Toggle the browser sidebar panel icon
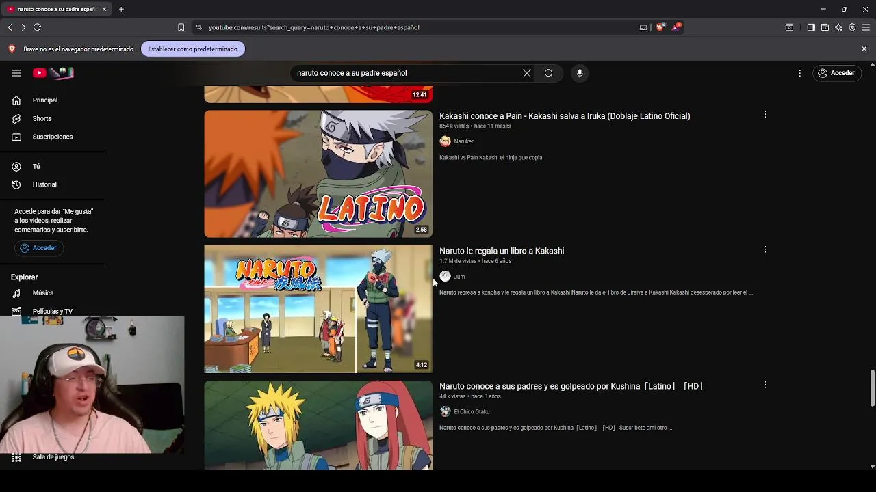The height and width of the screenshot is (492, 876). (811, 27)
